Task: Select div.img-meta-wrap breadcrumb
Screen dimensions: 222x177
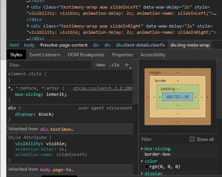Action: (190, 45)
